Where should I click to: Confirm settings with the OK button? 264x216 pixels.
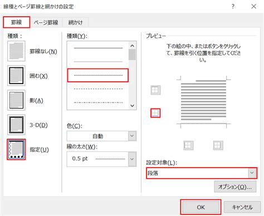(201, 207)
